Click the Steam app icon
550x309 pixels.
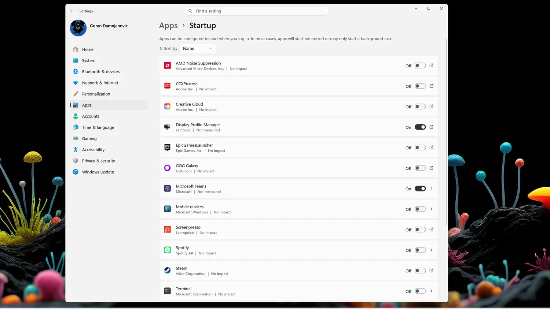[167, 271]
